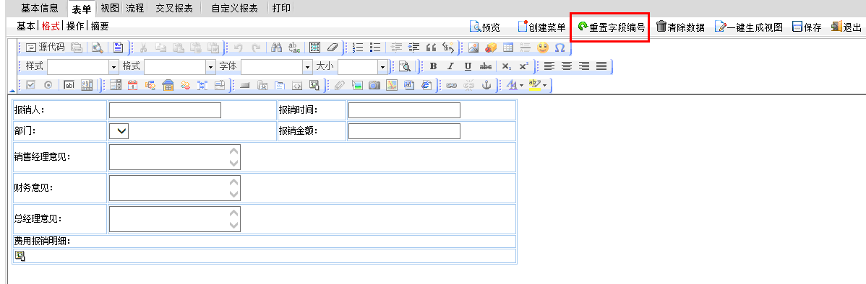Click the camera icon in the form toolbar
The height and width of the screenshot is (284, 866).
tap(374, 85)
